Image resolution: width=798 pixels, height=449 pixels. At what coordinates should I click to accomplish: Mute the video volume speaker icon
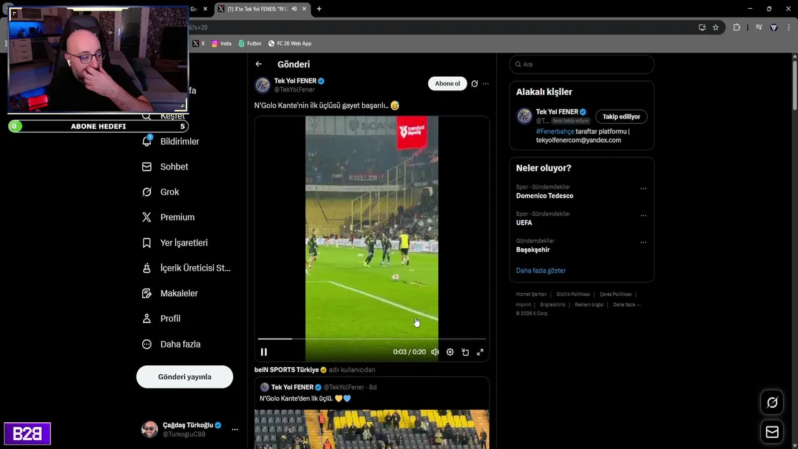435,352
